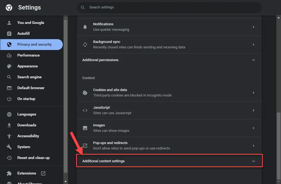Click the Notifications bell icon
The image size is (281, 184).
coord(85,27)
